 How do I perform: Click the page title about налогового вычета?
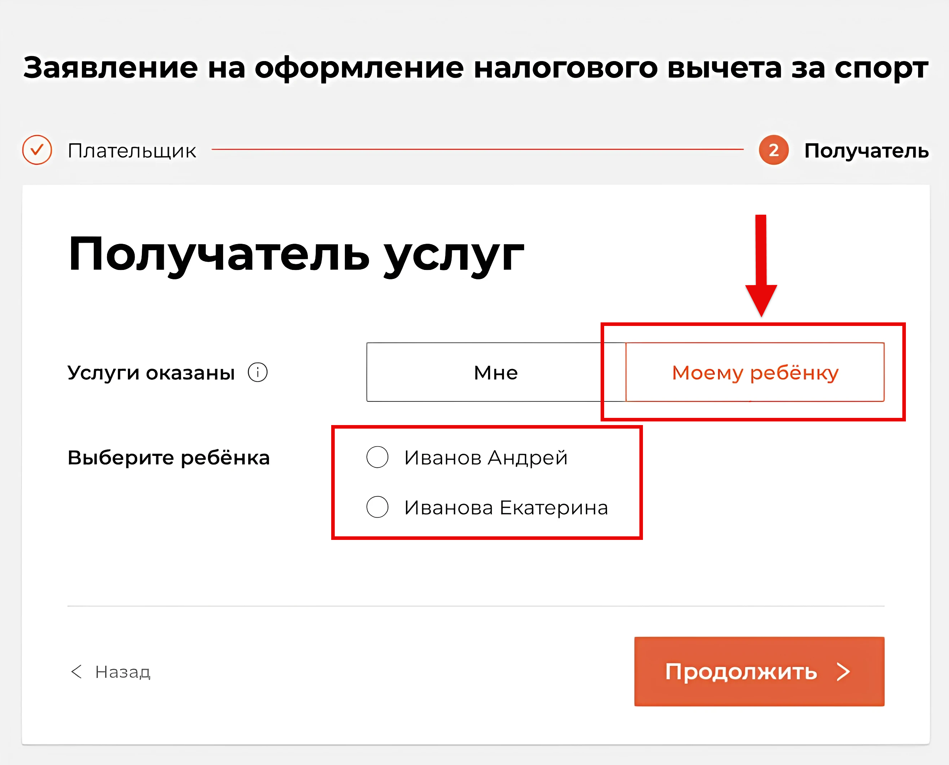point(476,68)
